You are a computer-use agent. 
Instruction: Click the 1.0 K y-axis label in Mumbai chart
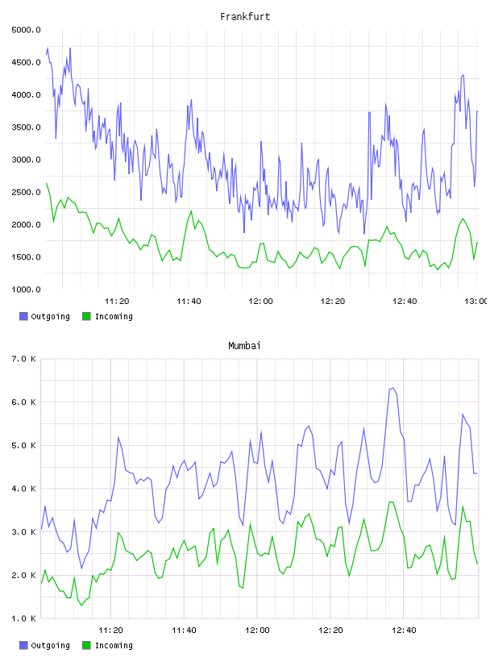[x=23, y=618]
